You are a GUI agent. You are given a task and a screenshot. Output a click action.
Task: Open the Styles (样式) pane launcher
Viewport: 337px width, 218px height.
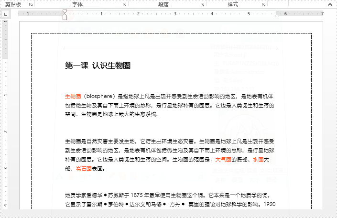pos(263,4)
